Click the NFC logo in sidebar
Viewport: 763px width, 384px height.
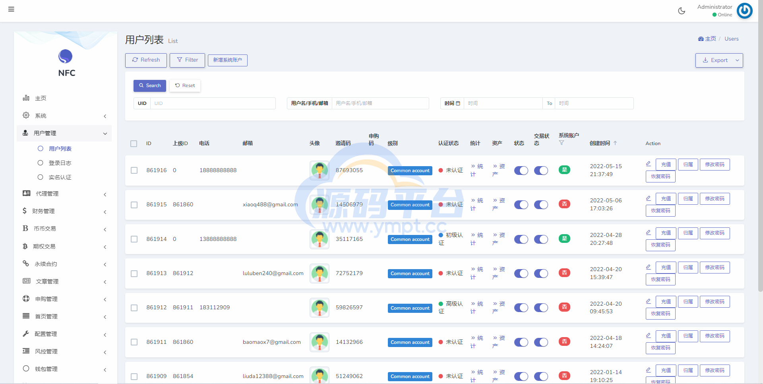(x=66, y=56)
